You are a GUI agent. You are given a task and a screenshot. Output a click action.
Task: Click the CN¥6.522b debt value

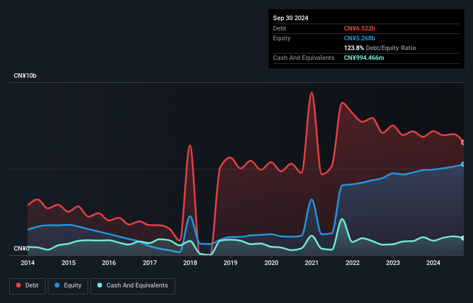coord(360,28)
